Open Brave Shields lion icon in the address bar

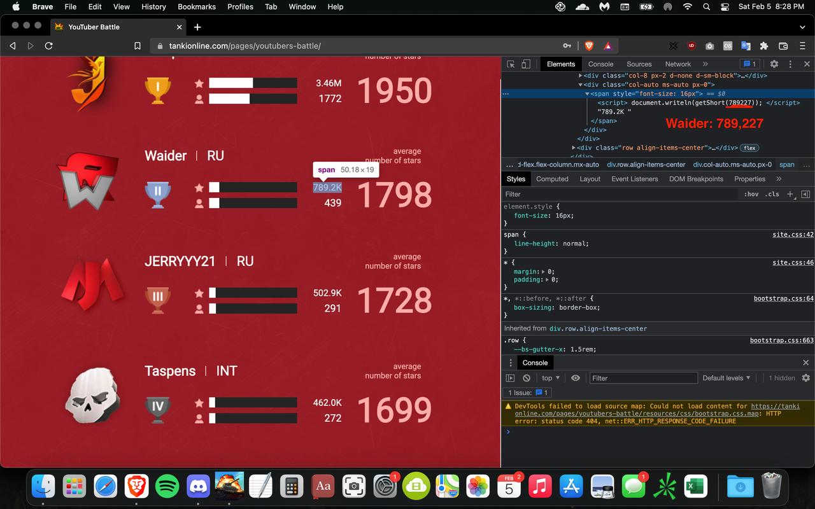pyautogui.click(x=589, y=46)
